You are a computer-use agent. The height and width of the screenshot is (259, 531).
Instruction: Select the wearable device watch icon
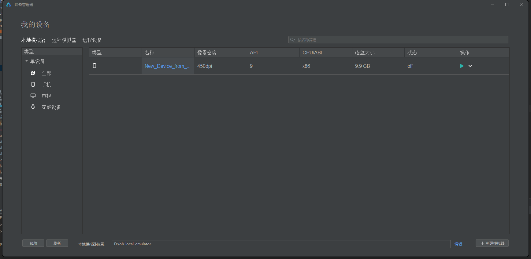[33, 107]
